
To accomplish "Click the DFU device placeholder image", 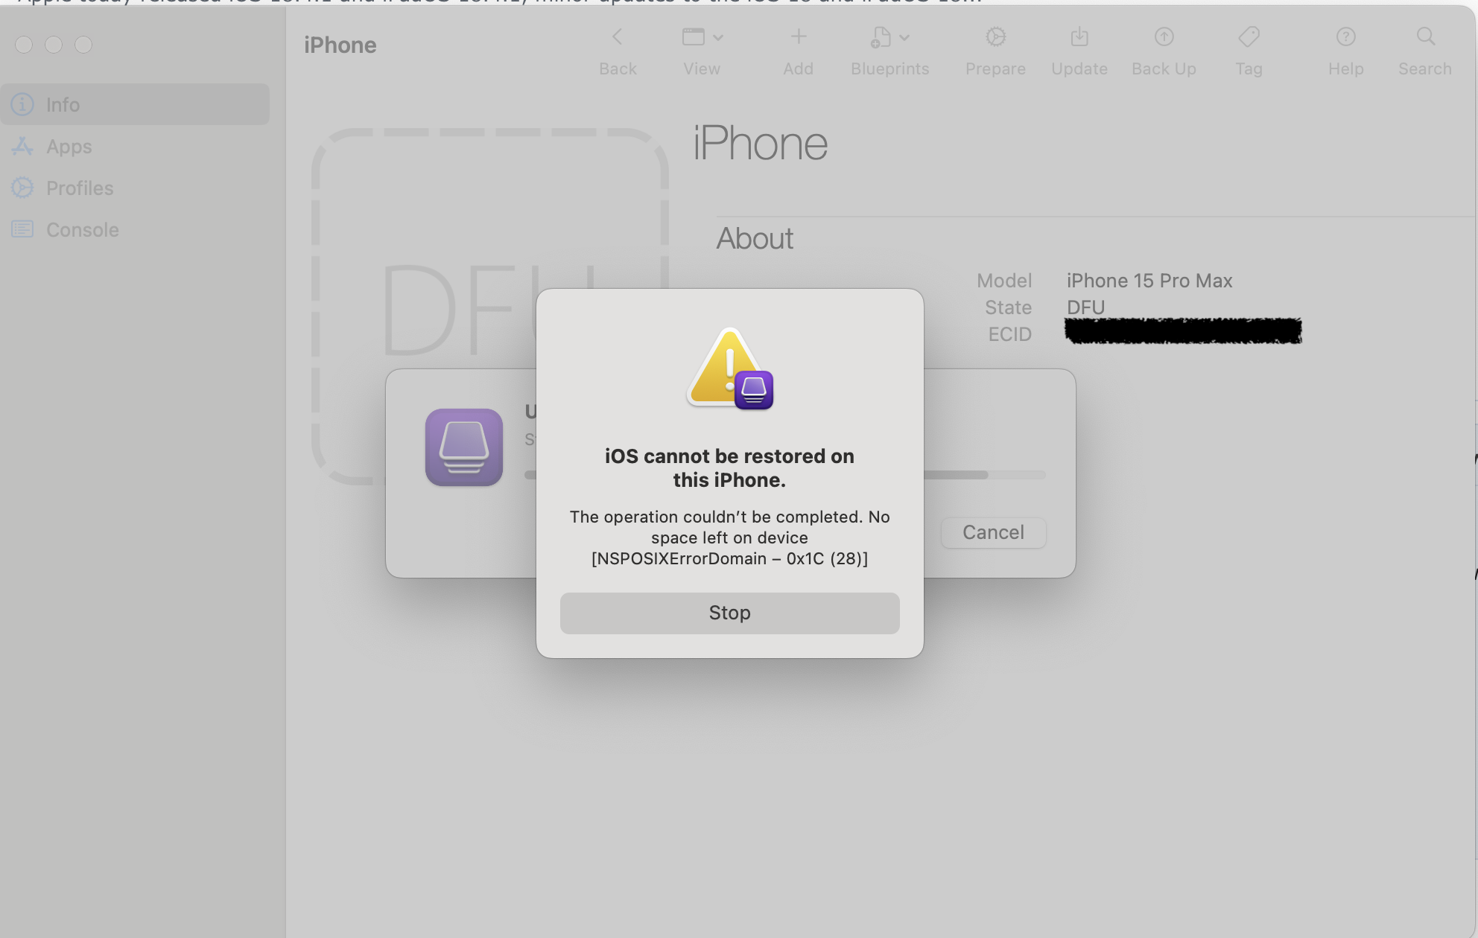I will pos(489,306).
